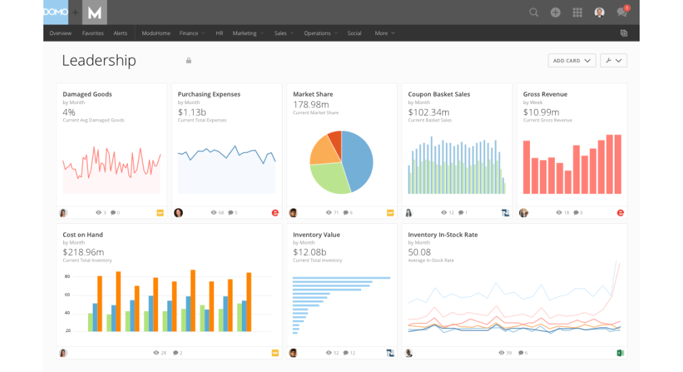Open comments on Market Share card
683x372 pixels.
348,213
